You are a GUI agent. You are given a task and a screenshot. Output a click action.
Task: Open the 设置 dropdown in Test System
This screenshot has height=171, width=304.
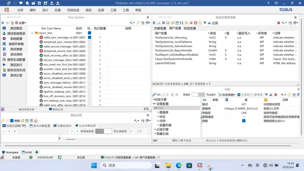pyautogui.click(x=21, y=23)
